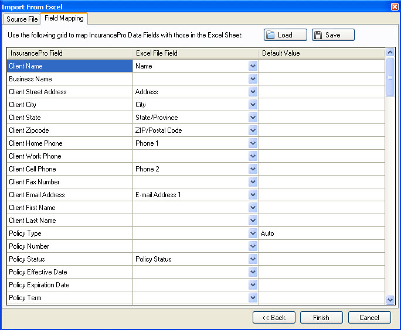401x330 pixels.
Task: Click the Excel File Field column header
Action: point(195,53)
